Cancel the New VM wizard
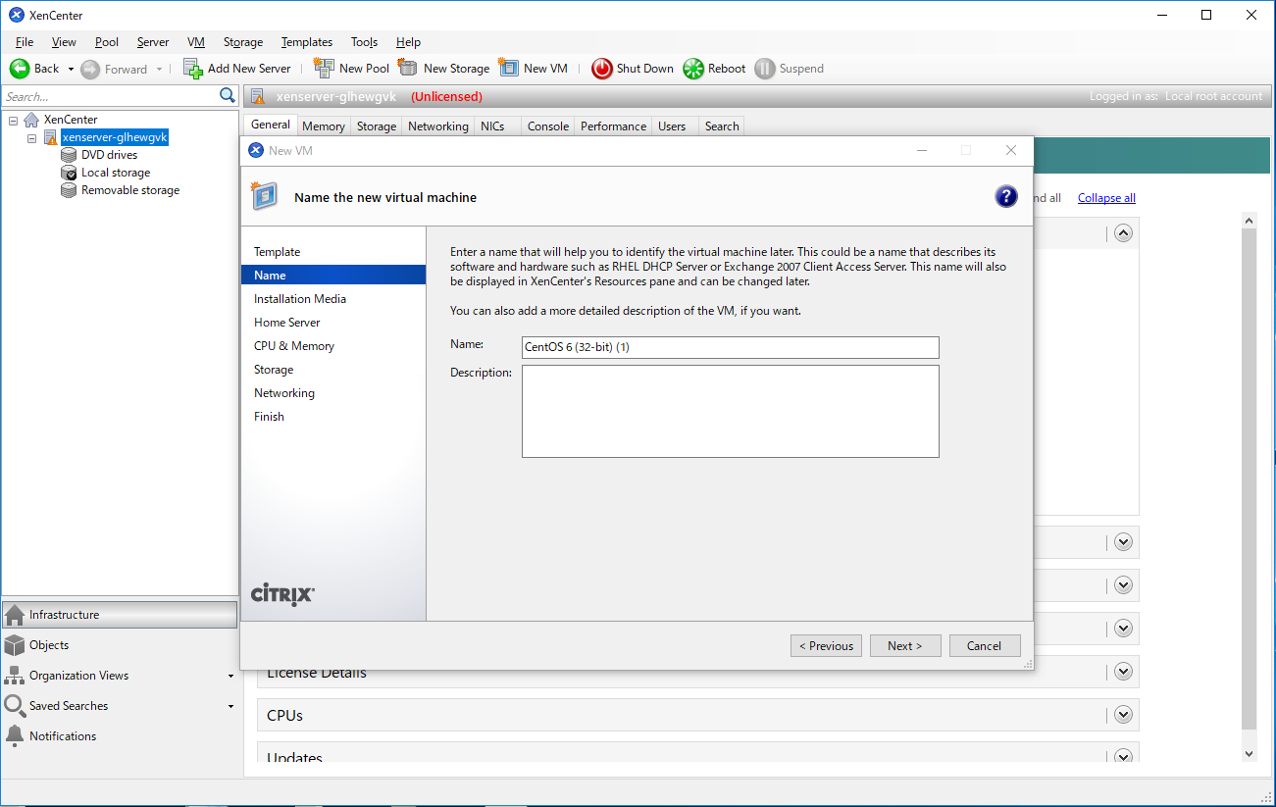Screen dimensions: 1276x807 click(x=985, y=646)
